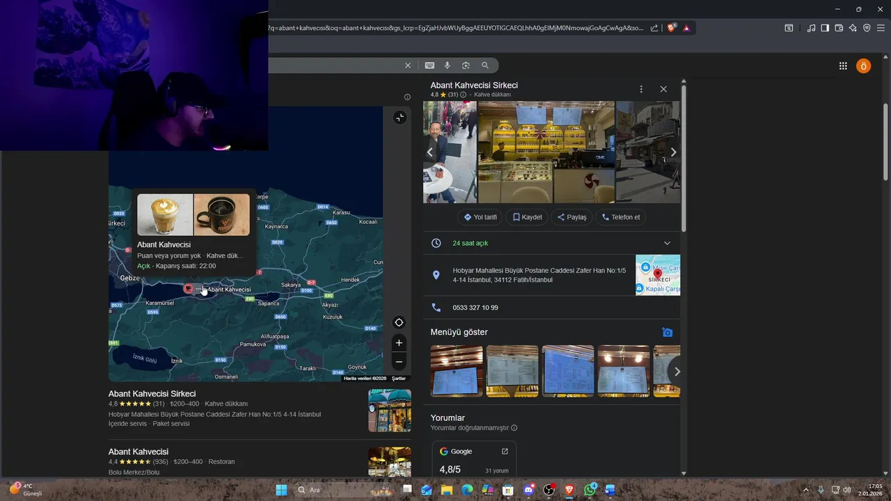Click 'Yol tarifi' directions button
Viewport: 891px width, 501px height.
click(x=480, y=217)
